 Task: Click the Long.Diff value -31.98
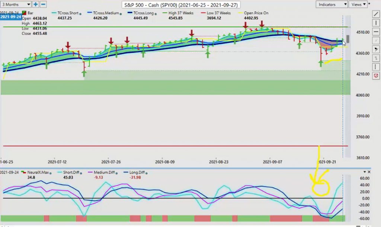click(135, 178)
